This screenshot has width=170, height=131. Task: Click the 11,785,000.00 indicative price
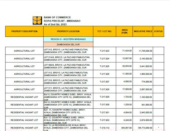tap(146, 51)
